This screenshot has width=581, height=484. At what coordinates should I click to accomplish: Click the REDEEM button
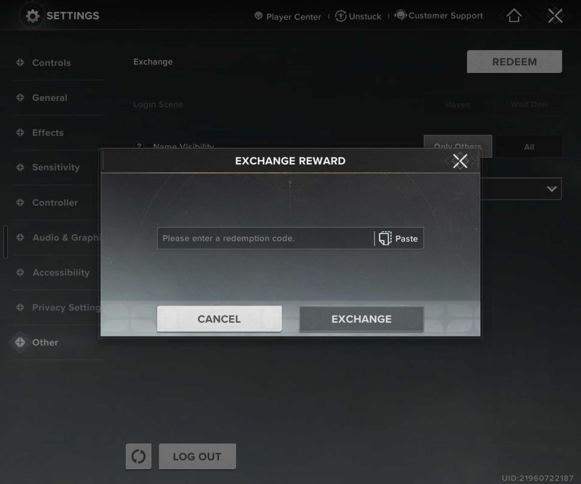[x=514, y=61]
